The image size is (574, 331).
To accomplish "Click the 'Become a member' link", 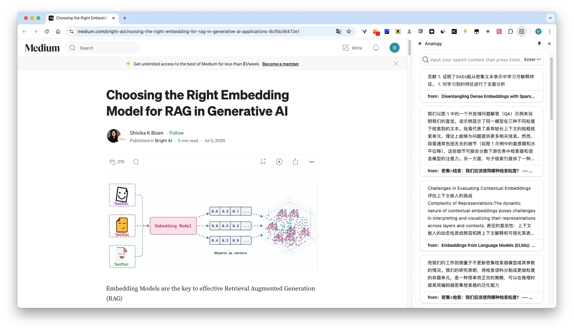I will click(x=280, y=64).
